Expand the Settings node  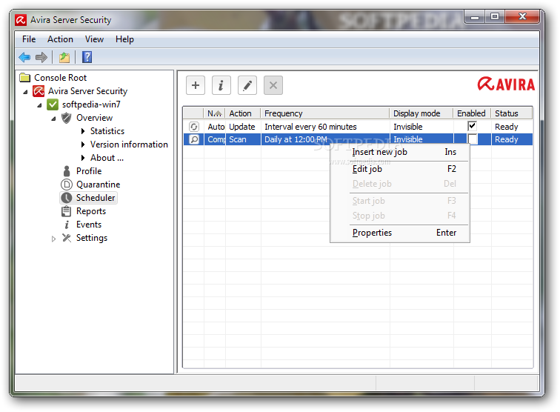(x=53, y=239)
